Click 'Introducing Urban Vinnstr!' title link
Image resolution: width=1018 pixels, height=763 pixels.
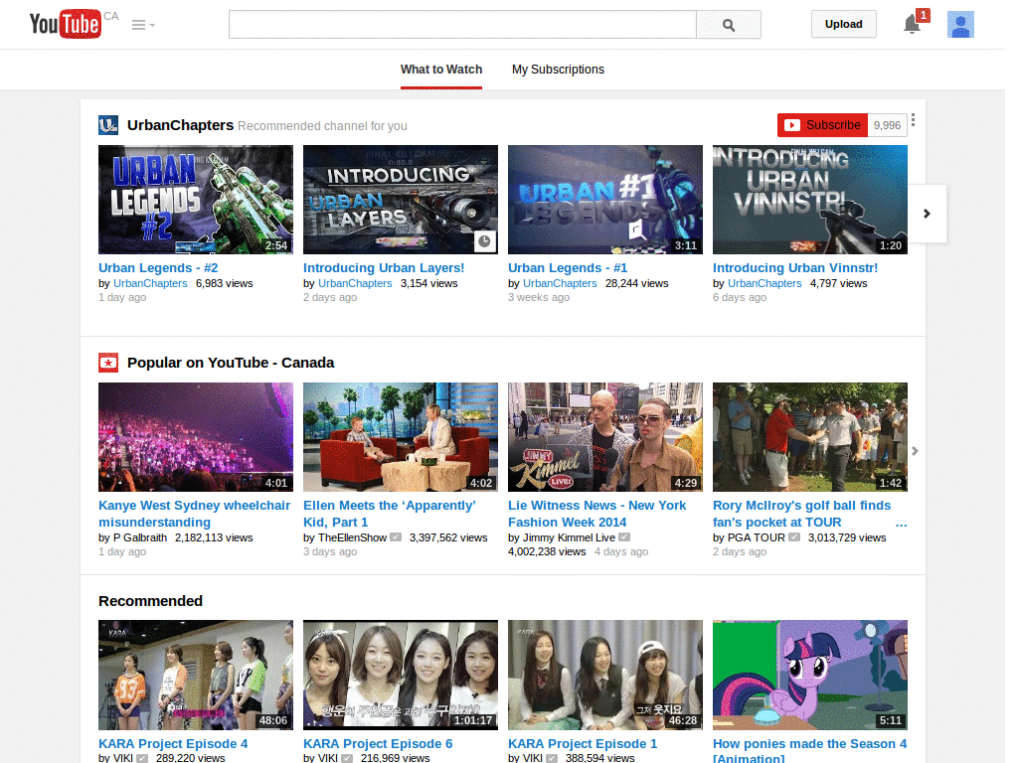795,268
